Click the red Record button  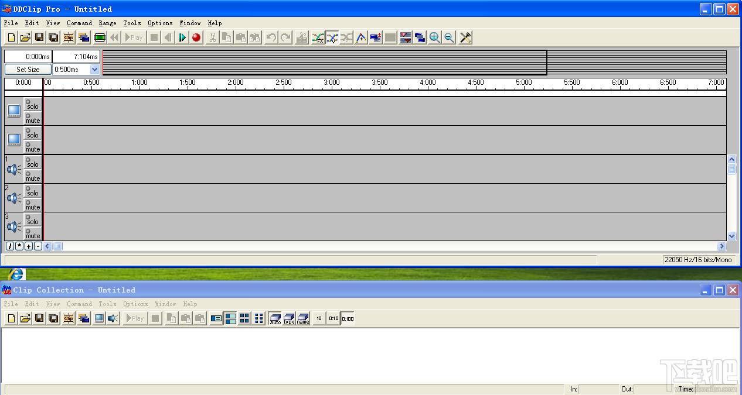pyautogui.click(x=196, y=37)
